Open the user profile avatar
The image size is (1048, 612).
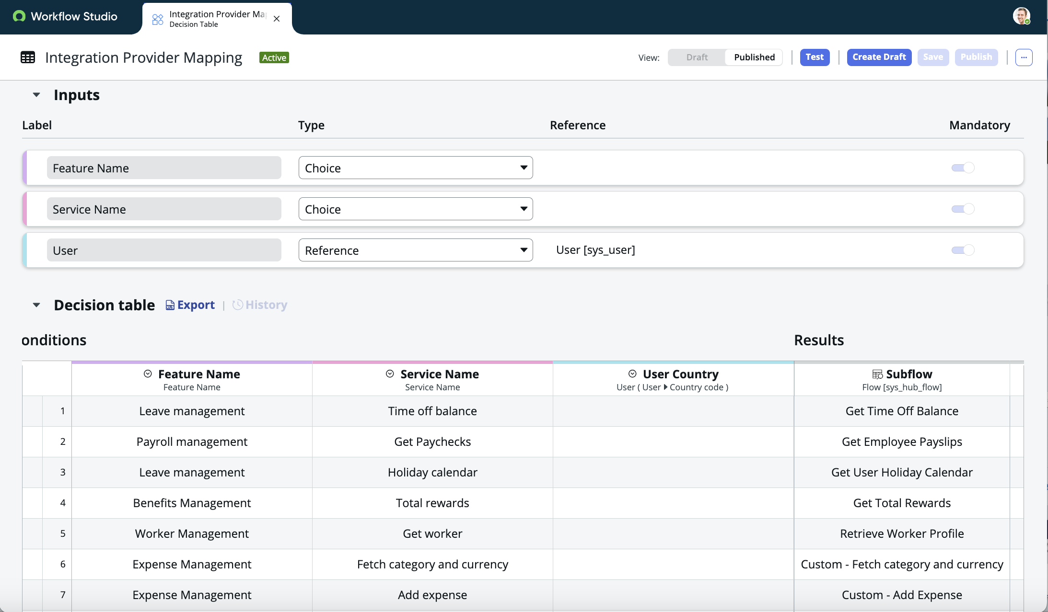1021,16
